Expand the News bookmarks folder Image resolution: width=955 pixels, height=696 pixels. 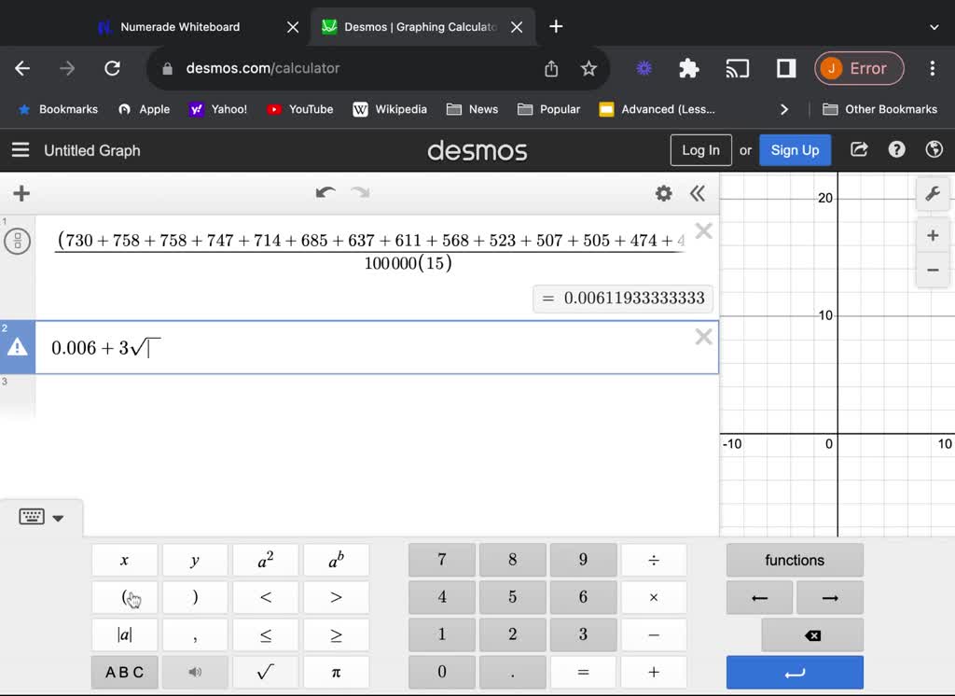click(472, 109)
